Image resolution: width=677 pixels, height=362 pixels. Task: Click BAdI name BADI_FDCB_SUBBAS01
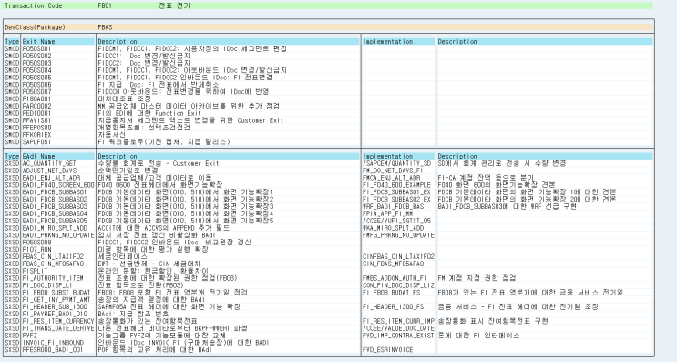pos(55,191)
